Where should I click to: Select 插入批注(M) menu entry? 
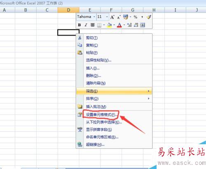click(114, 107)
